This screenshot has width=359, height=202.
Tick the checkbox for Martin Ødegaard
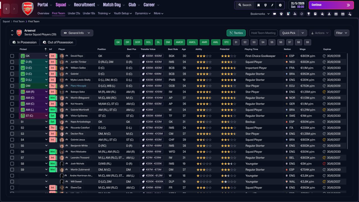click(12, 98)
